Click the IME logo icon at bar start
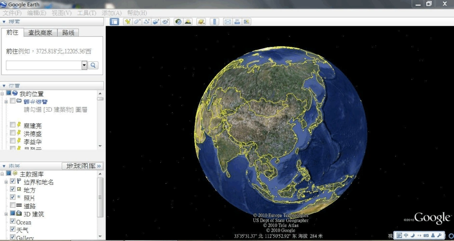The image size is (454, 241). pyautogui.click(x=399, y=235)
